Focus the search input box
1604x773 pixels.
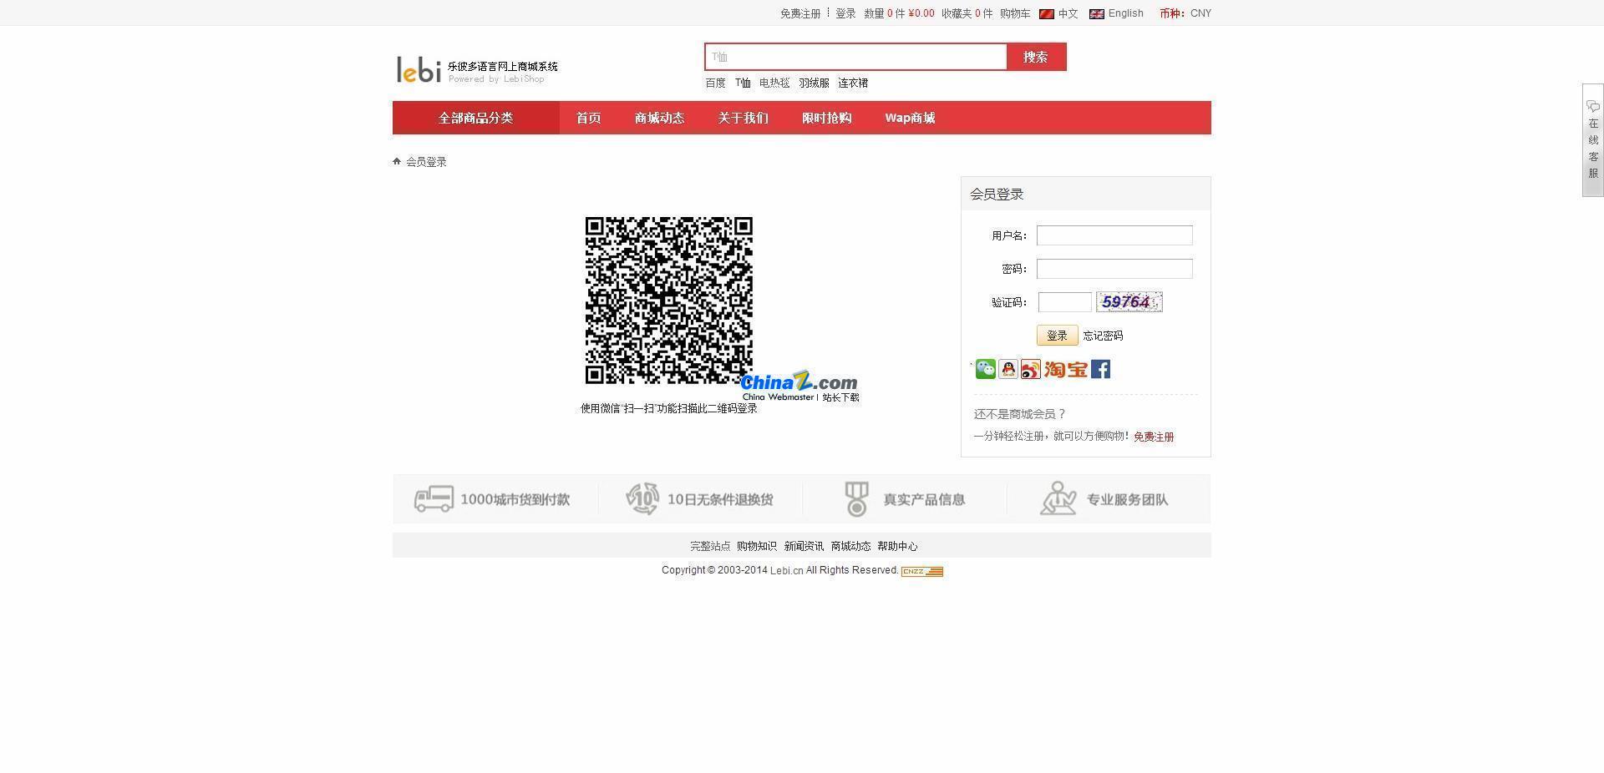[x=856, y=57]
